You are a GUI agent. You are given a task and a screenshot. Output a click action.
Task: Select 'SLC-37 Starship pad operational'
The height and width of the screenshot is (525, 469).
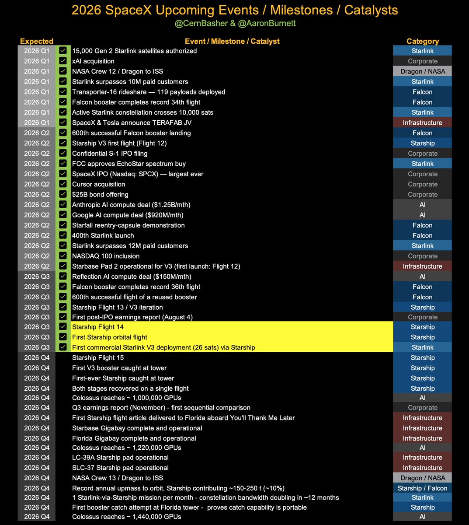pyautogui.click(x=120, y=468)
